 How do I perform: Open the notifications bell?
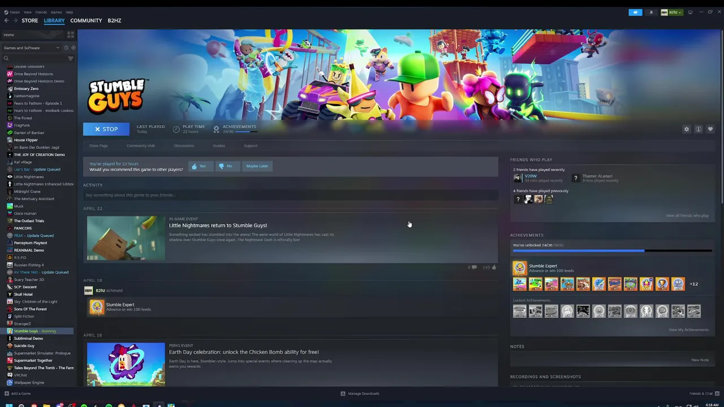(651, 12)
